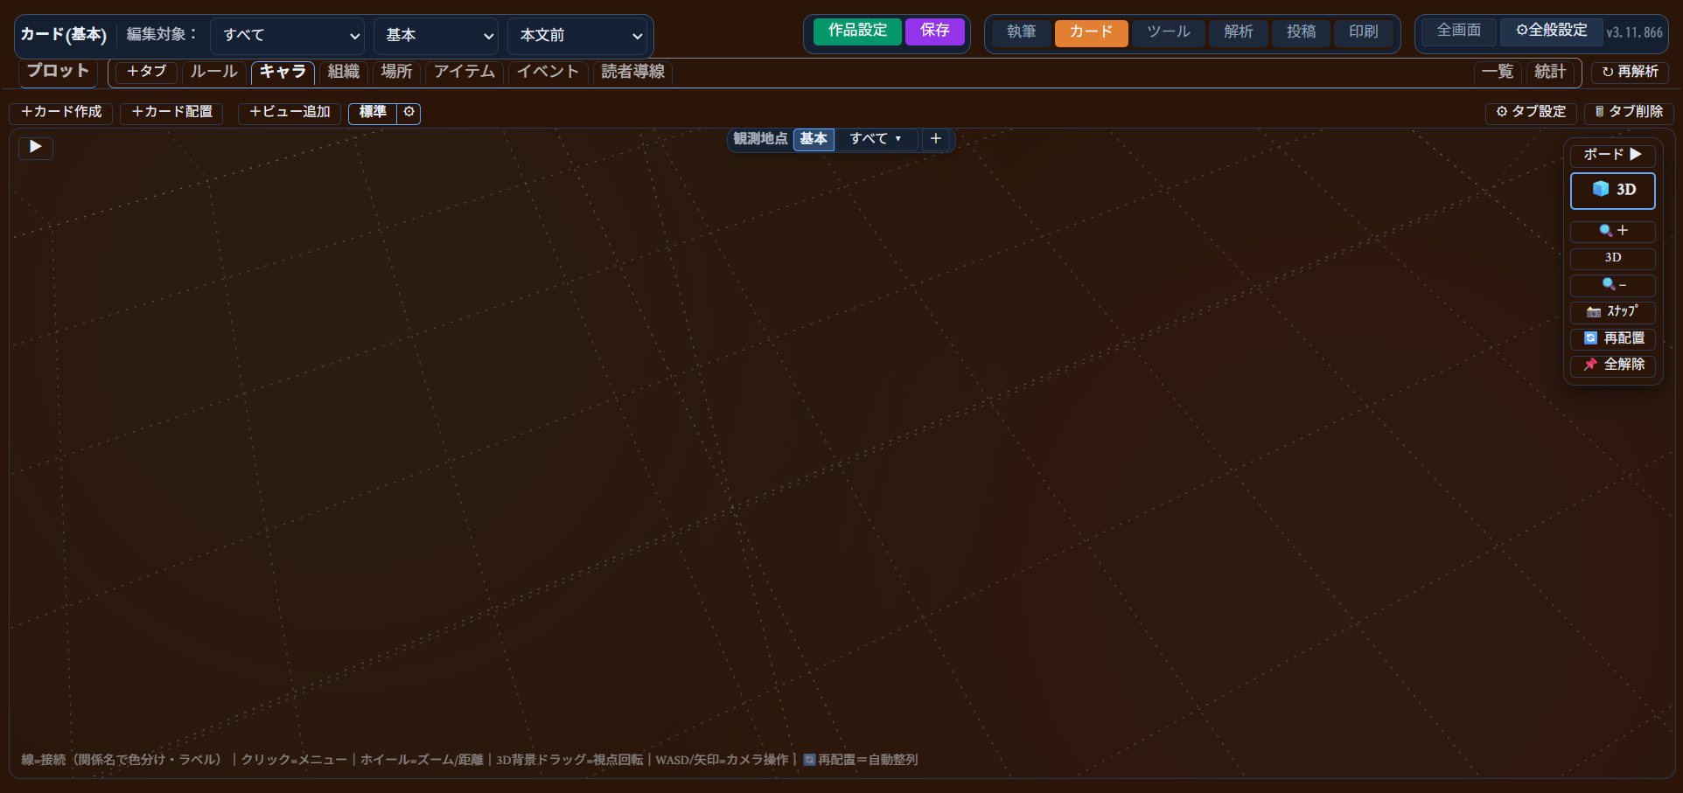Click the 再配置 auto-arrange button

click(1612, 338)
